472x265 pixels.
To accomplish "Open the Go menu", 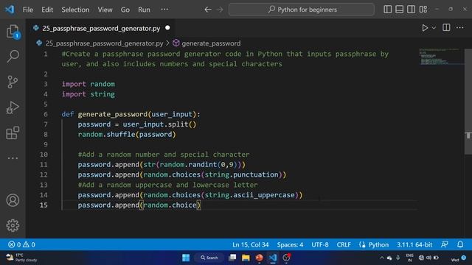I will click(125, 10).
